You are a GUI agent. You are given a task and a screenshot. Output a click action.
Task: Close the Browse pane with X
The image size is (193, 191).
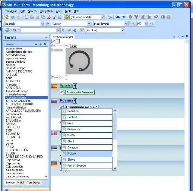[x=45, y=44]
